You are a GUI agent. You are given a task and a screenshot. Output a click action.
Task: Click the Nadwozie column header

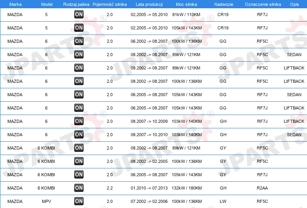coord(224,4)
